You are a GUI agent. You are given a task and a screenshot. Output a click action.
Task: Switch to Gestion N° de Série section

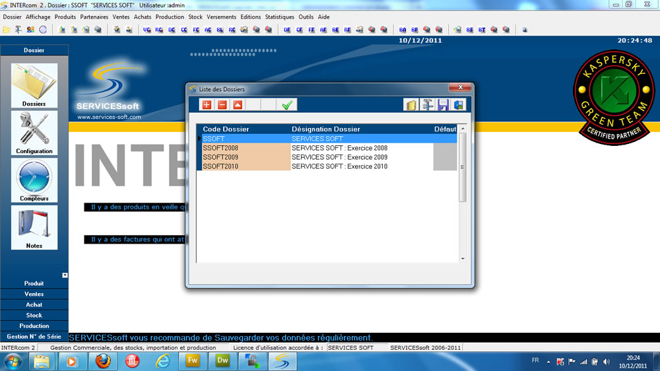click(34, 337)
